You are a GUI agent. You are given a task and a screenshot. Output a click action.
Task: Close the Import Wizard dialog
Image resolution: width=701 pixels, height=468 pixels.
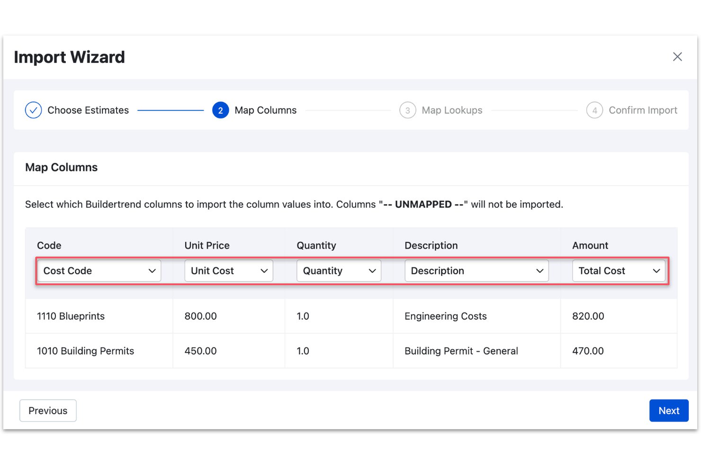[677, 57]
